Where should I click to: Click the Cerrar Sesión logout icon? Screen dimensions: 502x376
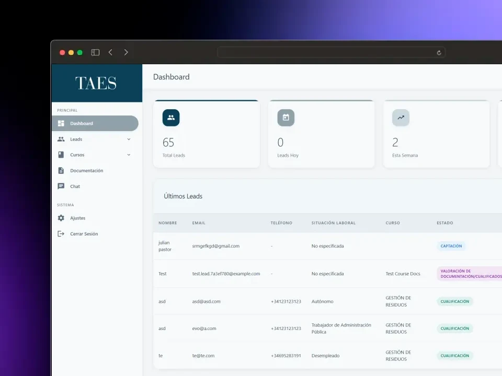(61, 234)
